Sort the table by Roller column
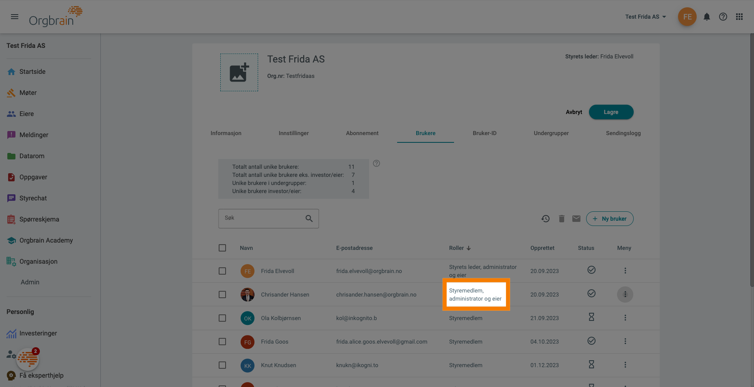This screenshot has width=754, height=387. tap(460, 248)
